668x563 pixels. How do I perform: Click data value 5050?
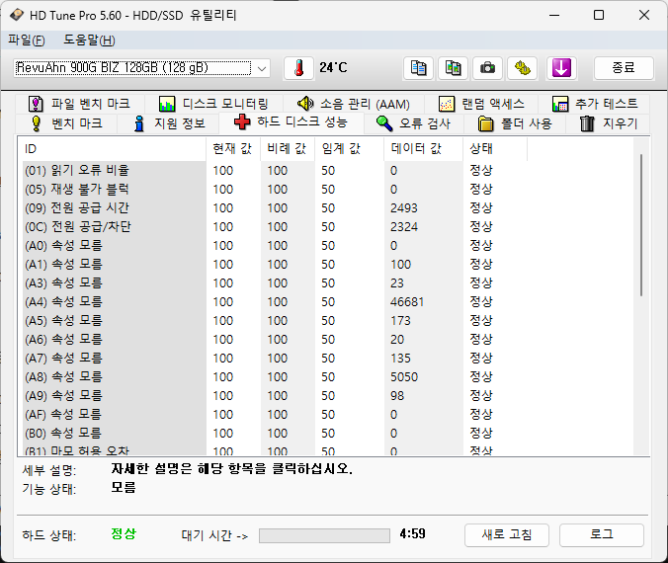point(404,377)
